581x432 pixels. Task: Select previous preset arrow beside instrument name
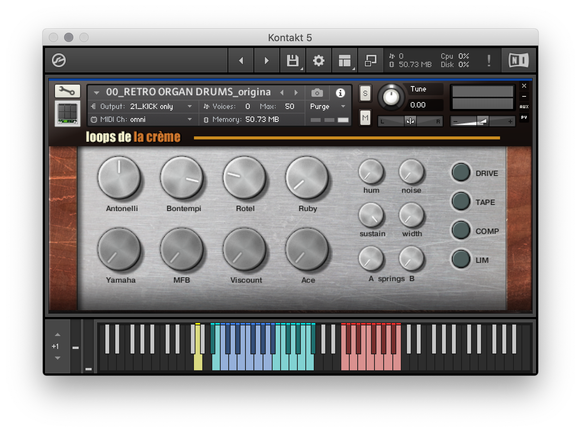282,93
